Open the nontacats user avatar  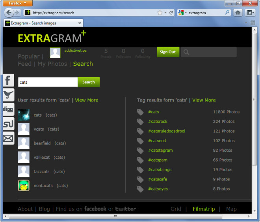tap(24, 185)
